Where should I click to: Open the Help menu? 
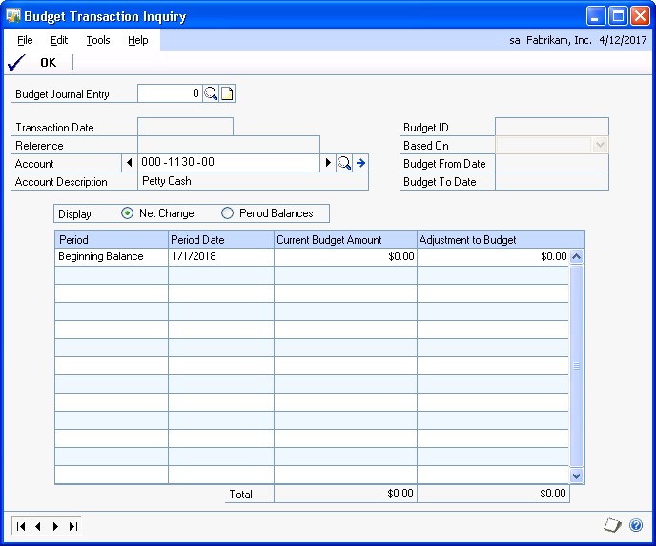pyautogui.click(x=137, y=40)
